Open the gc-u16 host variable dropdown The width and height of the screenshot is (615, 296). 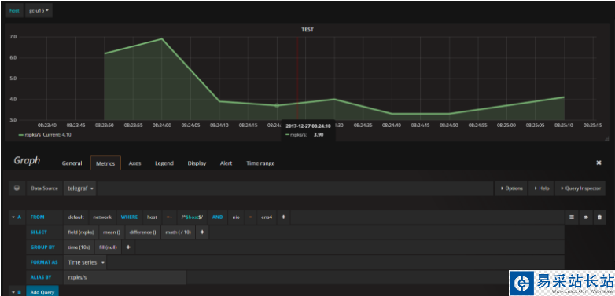39,10
